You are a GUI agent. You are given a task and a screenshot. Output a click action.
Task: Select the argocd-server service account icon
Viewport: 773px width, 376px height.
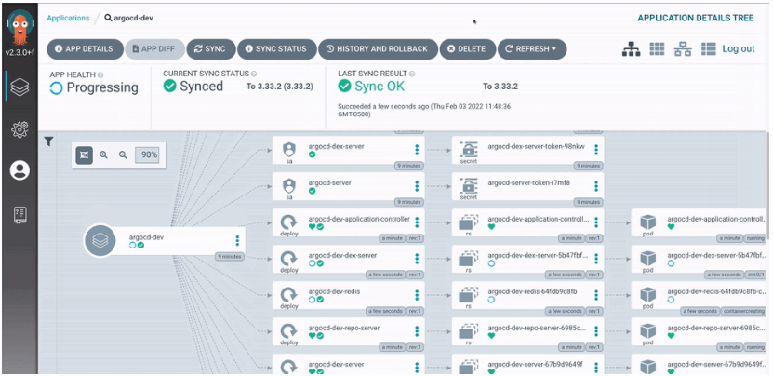coord(289,185)
